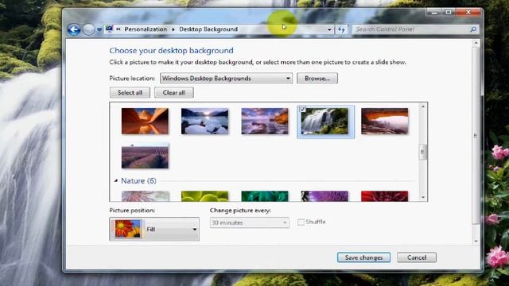Go back with the blue Back arrow

(74, 29)
